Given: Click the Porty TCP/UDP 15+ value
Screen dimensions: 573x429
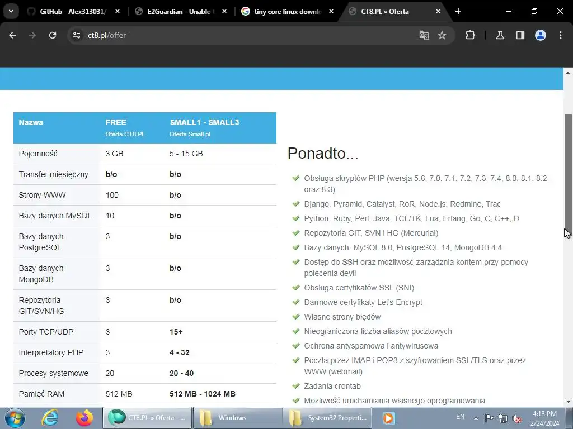Looking at the screenshot, I should [176, 332].
